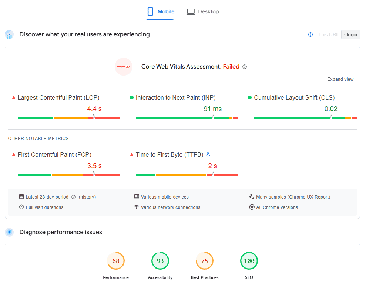Click the Lighthouse logo next to Diagnose performance issues
Image resolution: width=376 pixels, height=290 pixels.
(9, 232)
